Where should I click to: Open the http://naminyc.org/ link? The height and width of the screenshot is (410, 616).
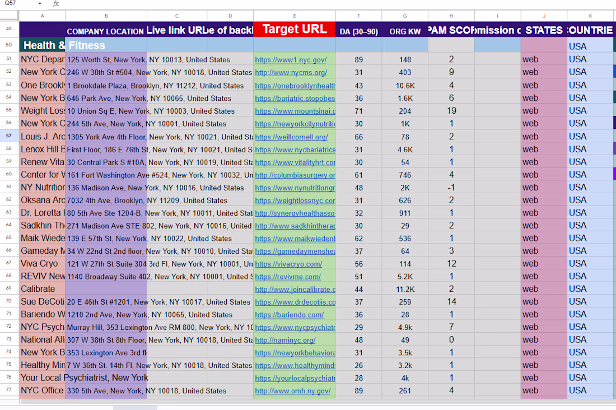coord(285,340)
